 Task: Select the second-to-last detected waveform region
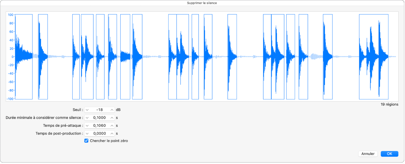coord(327,78)
